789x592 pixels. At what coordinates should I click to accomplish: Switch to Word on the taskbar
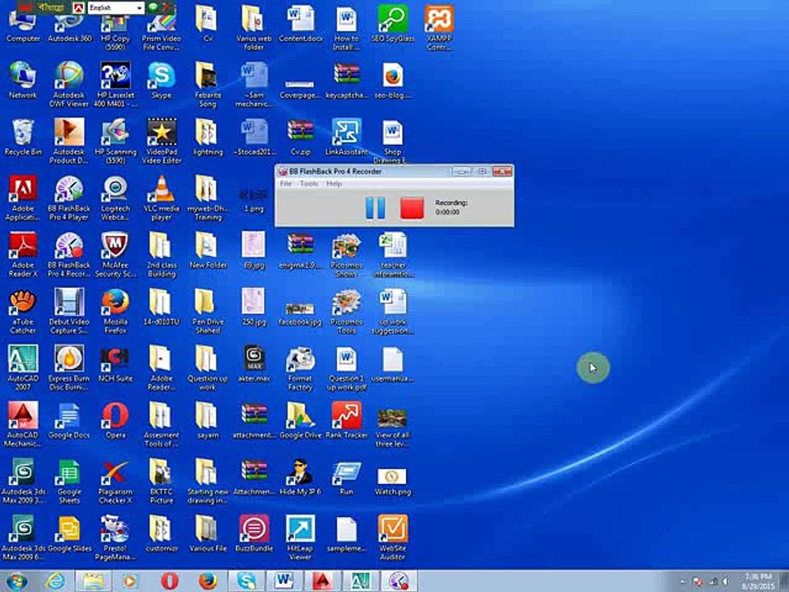[x=284, y=581]
